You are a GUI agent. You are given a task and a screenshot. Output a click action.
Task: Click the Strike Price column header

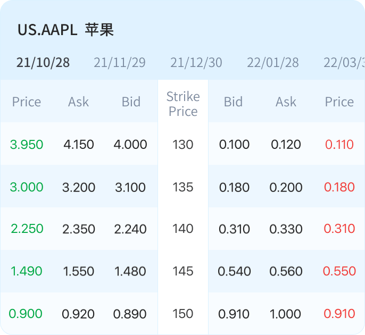click(183, 104)
